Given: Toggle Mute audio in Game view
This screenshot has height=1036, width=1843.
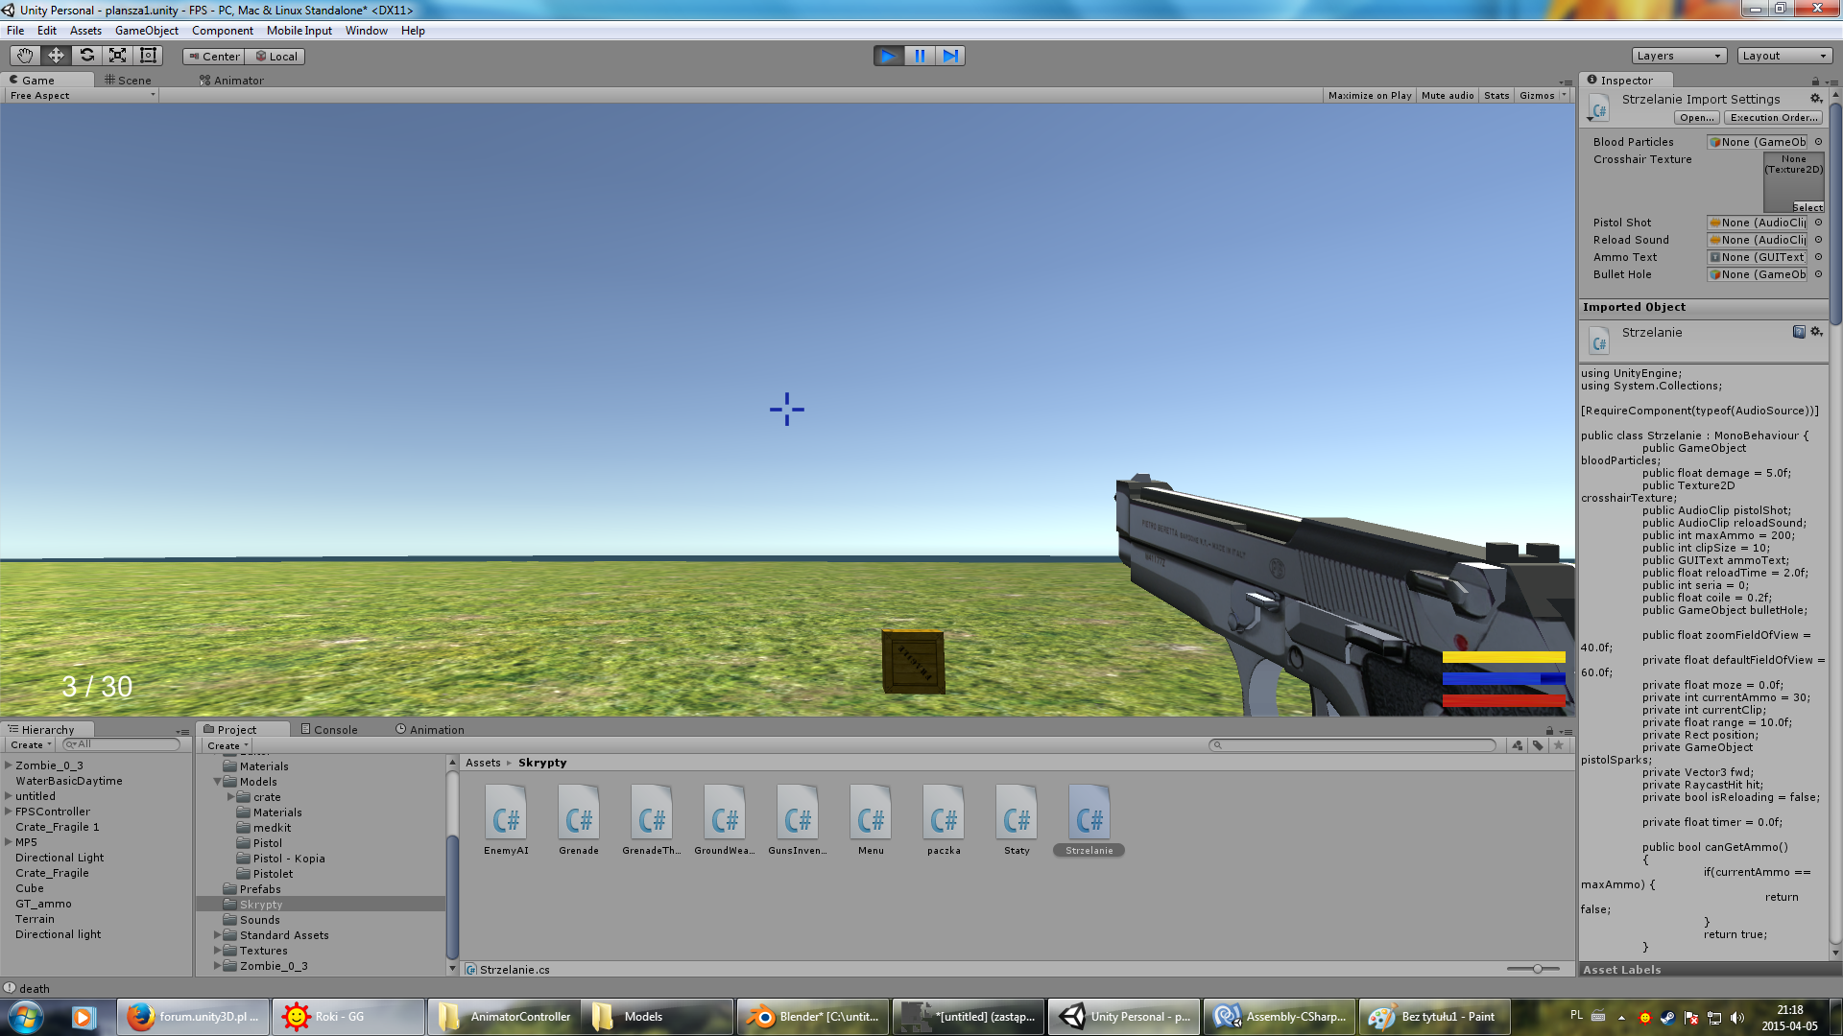Looking at the screenshot, I should click(x=1447, y=96).
